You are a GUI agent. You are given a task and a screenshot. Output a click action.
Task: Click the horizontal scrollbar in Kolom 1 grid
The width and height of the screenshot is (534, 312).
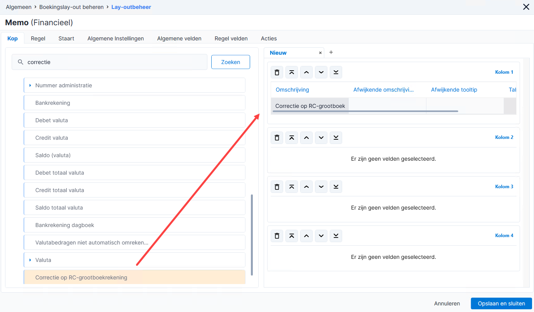tap(365, 111)
